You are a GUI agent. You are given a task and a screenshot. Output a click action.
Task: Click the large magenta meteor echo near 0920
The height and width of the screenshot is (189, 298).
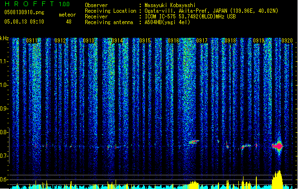tap(278, 146)
